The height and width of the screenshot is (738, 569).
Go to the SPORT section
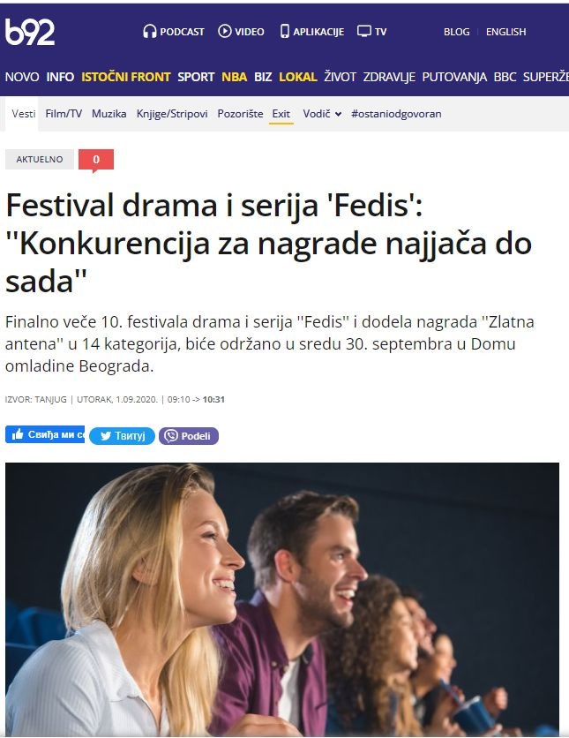tap(196, 77)
